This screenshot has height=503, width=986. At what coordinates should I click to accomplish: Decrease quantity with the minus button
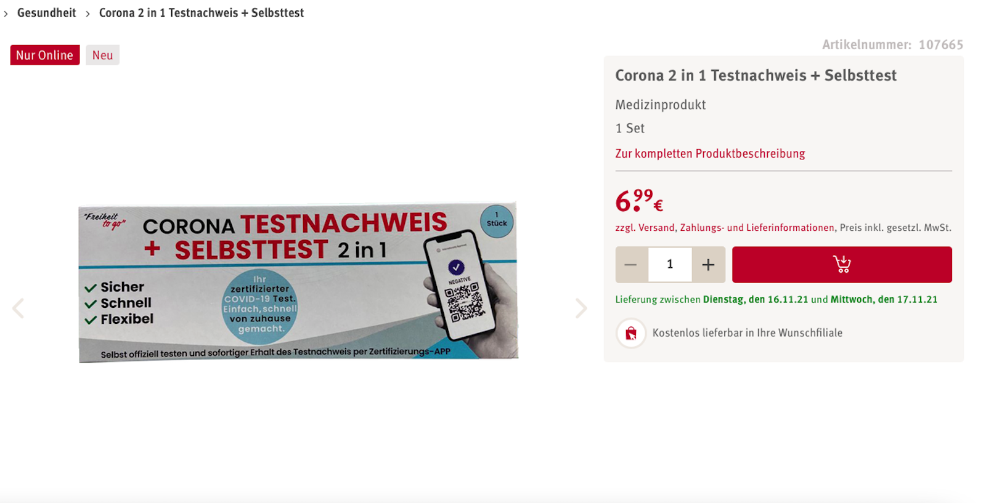point(631,265)
